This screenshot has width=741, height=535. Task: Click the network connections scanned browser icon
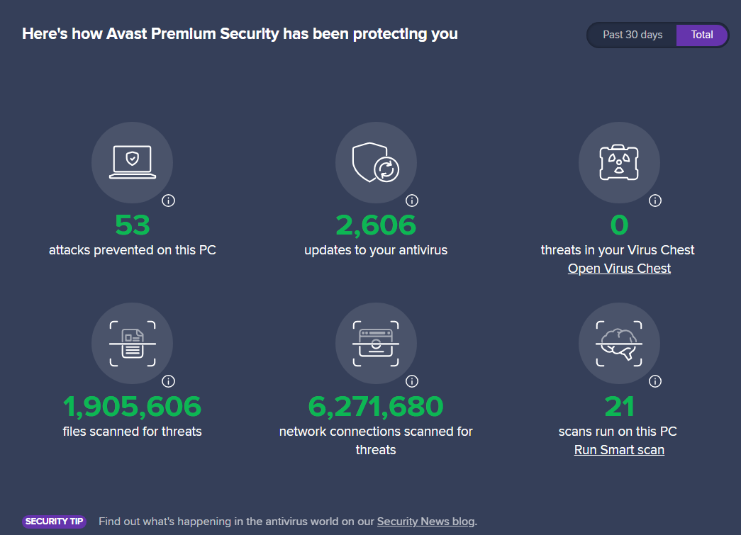click(x=376, y=343)
